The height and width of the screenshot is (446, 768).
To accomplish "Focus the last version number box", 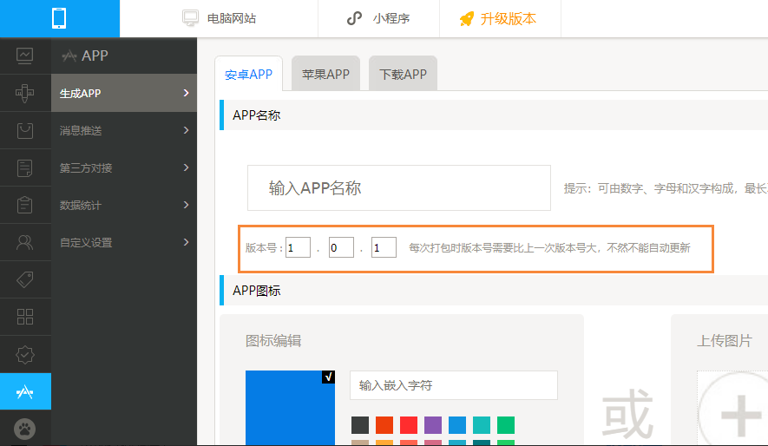I will 384,247.
